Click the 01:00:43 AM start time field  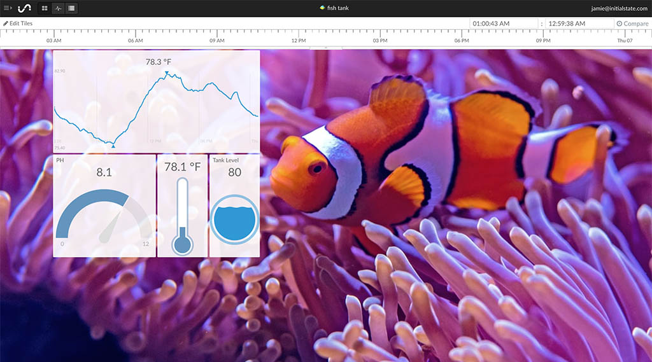pyautogui.click(x=504, y=24)
